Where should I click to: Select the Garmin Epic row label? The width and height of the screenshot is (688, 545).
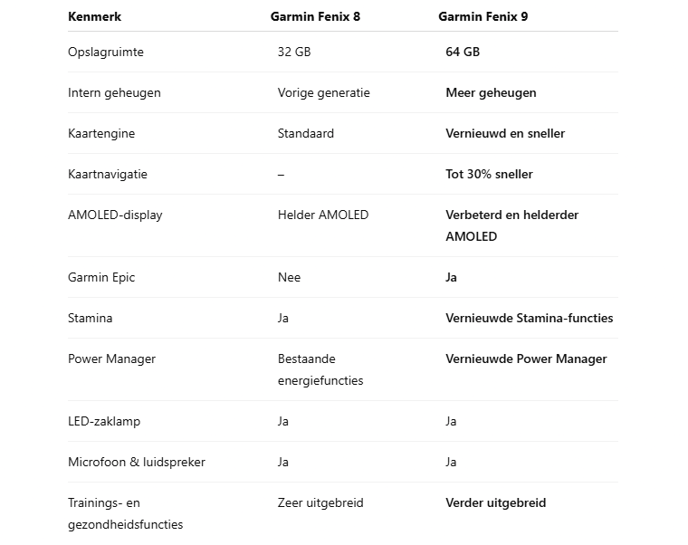point(101,277)
